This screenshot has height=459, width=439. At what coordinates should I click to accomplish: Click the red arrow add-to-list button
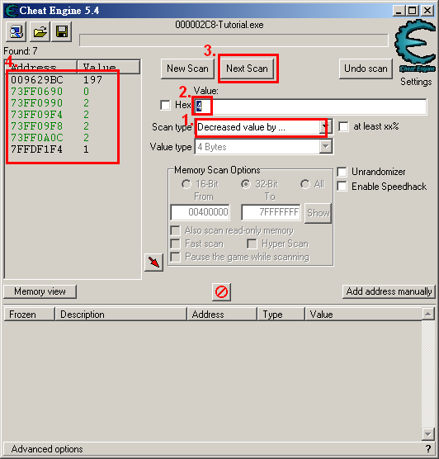tap(153, 262)
